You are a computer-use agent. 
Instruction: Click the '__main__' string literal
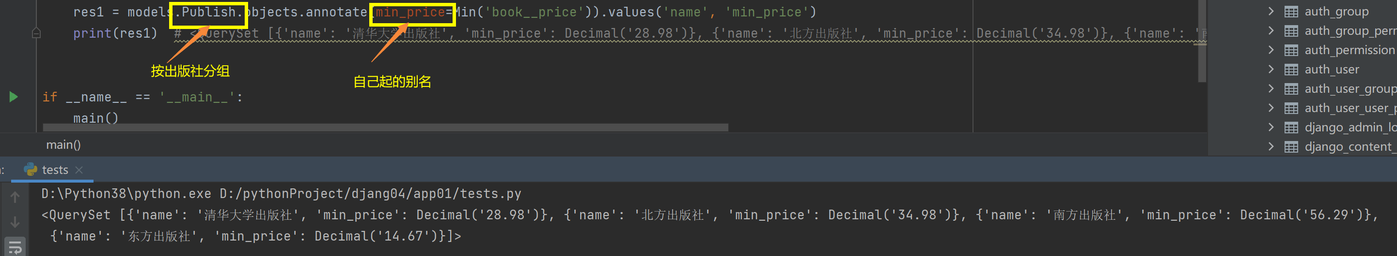197,97
